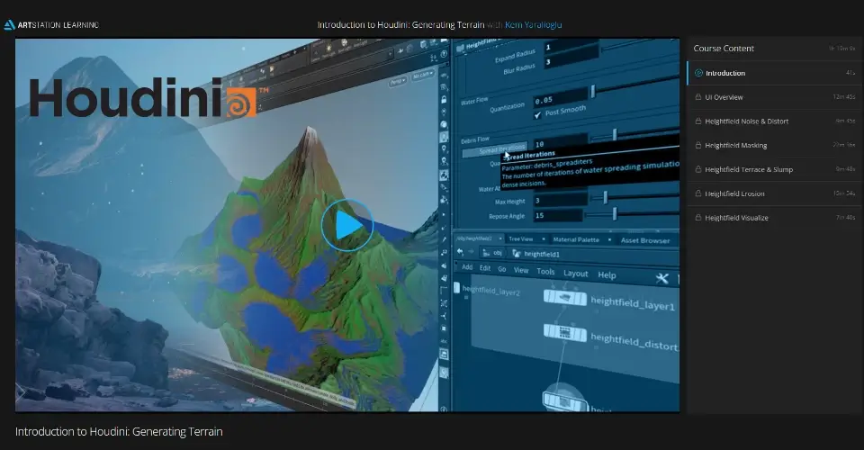Click the duration of Heightfield Masking
The height and width of the screenshot is (450, 864).
coord(844,146)
